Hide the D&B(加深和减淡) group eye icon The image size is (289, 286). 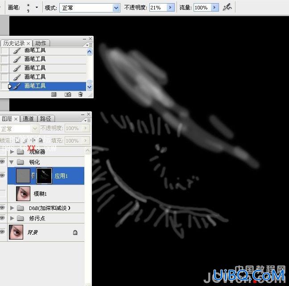(x=2, y=208)
